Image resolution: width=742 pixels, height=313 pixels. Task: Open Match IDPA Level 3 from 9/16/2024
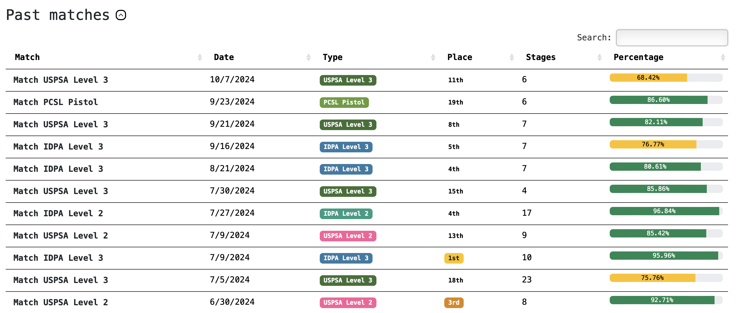point(58,146)
